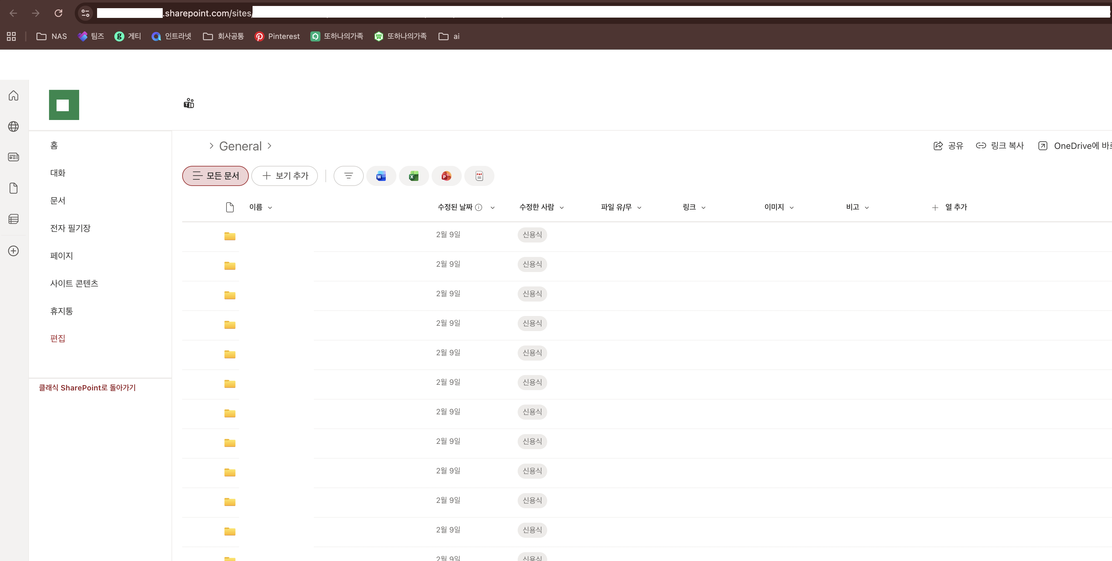This screenshot has width=1112, height=561.
Task: Open the 게티 bookmark
Action: 128,36
